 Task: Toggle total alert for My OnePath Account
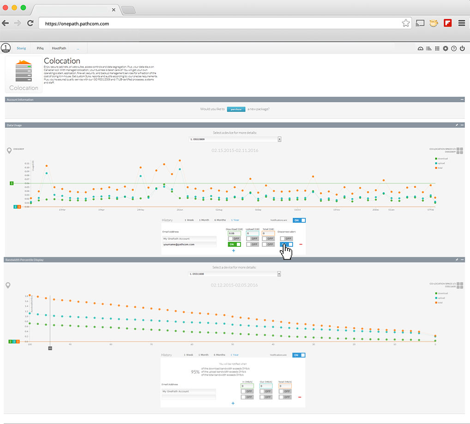(268, 239)
